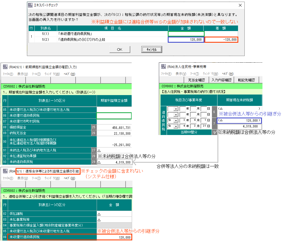Click the 120,000 amount field in the 適格合併等 window
Image resolution: width=283 pixels, height=242 pixels.
[x=114, y=238]
